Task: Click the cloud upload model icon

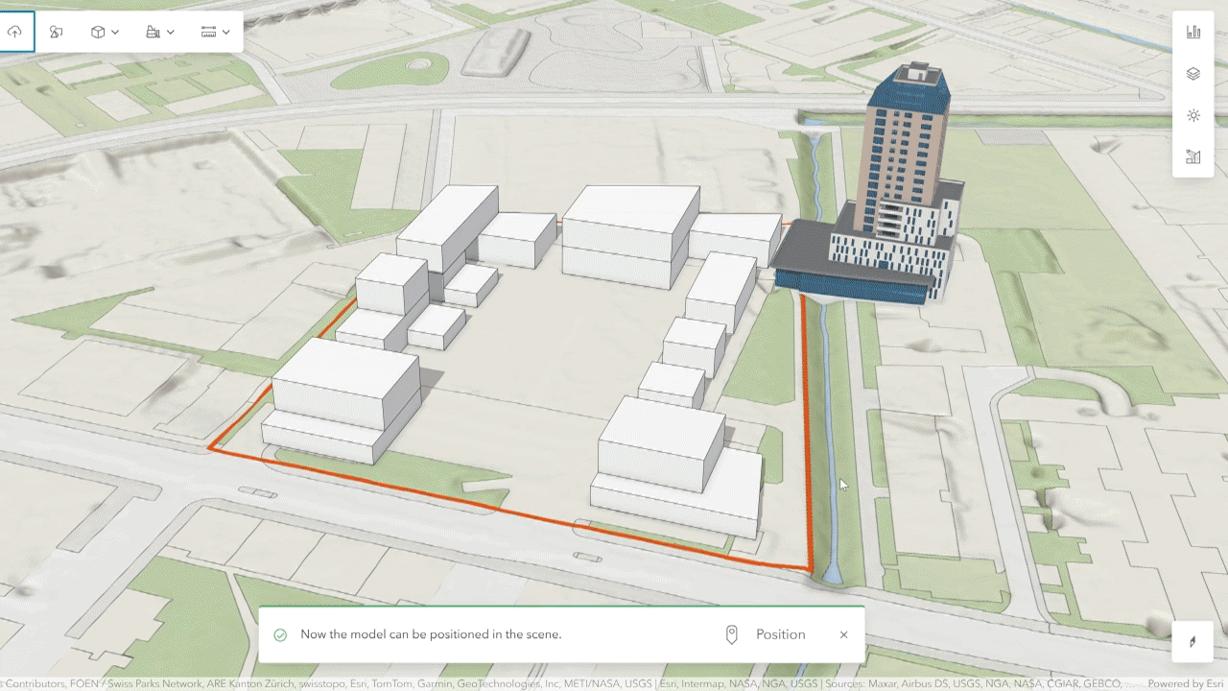Action: click(x=14, y=32)
